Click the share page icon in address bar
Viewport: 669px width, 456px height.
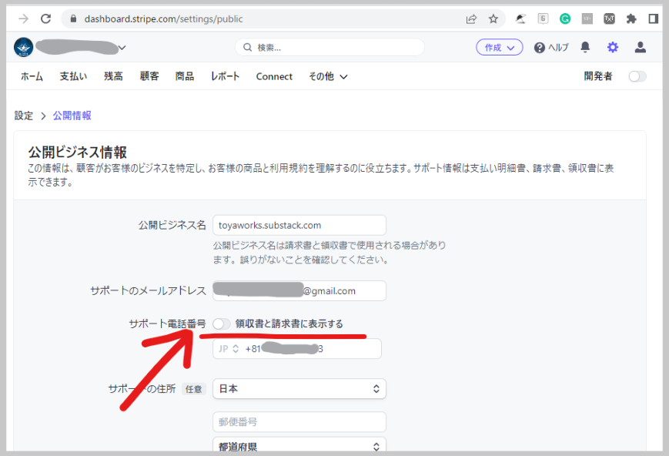pos(471,18)
